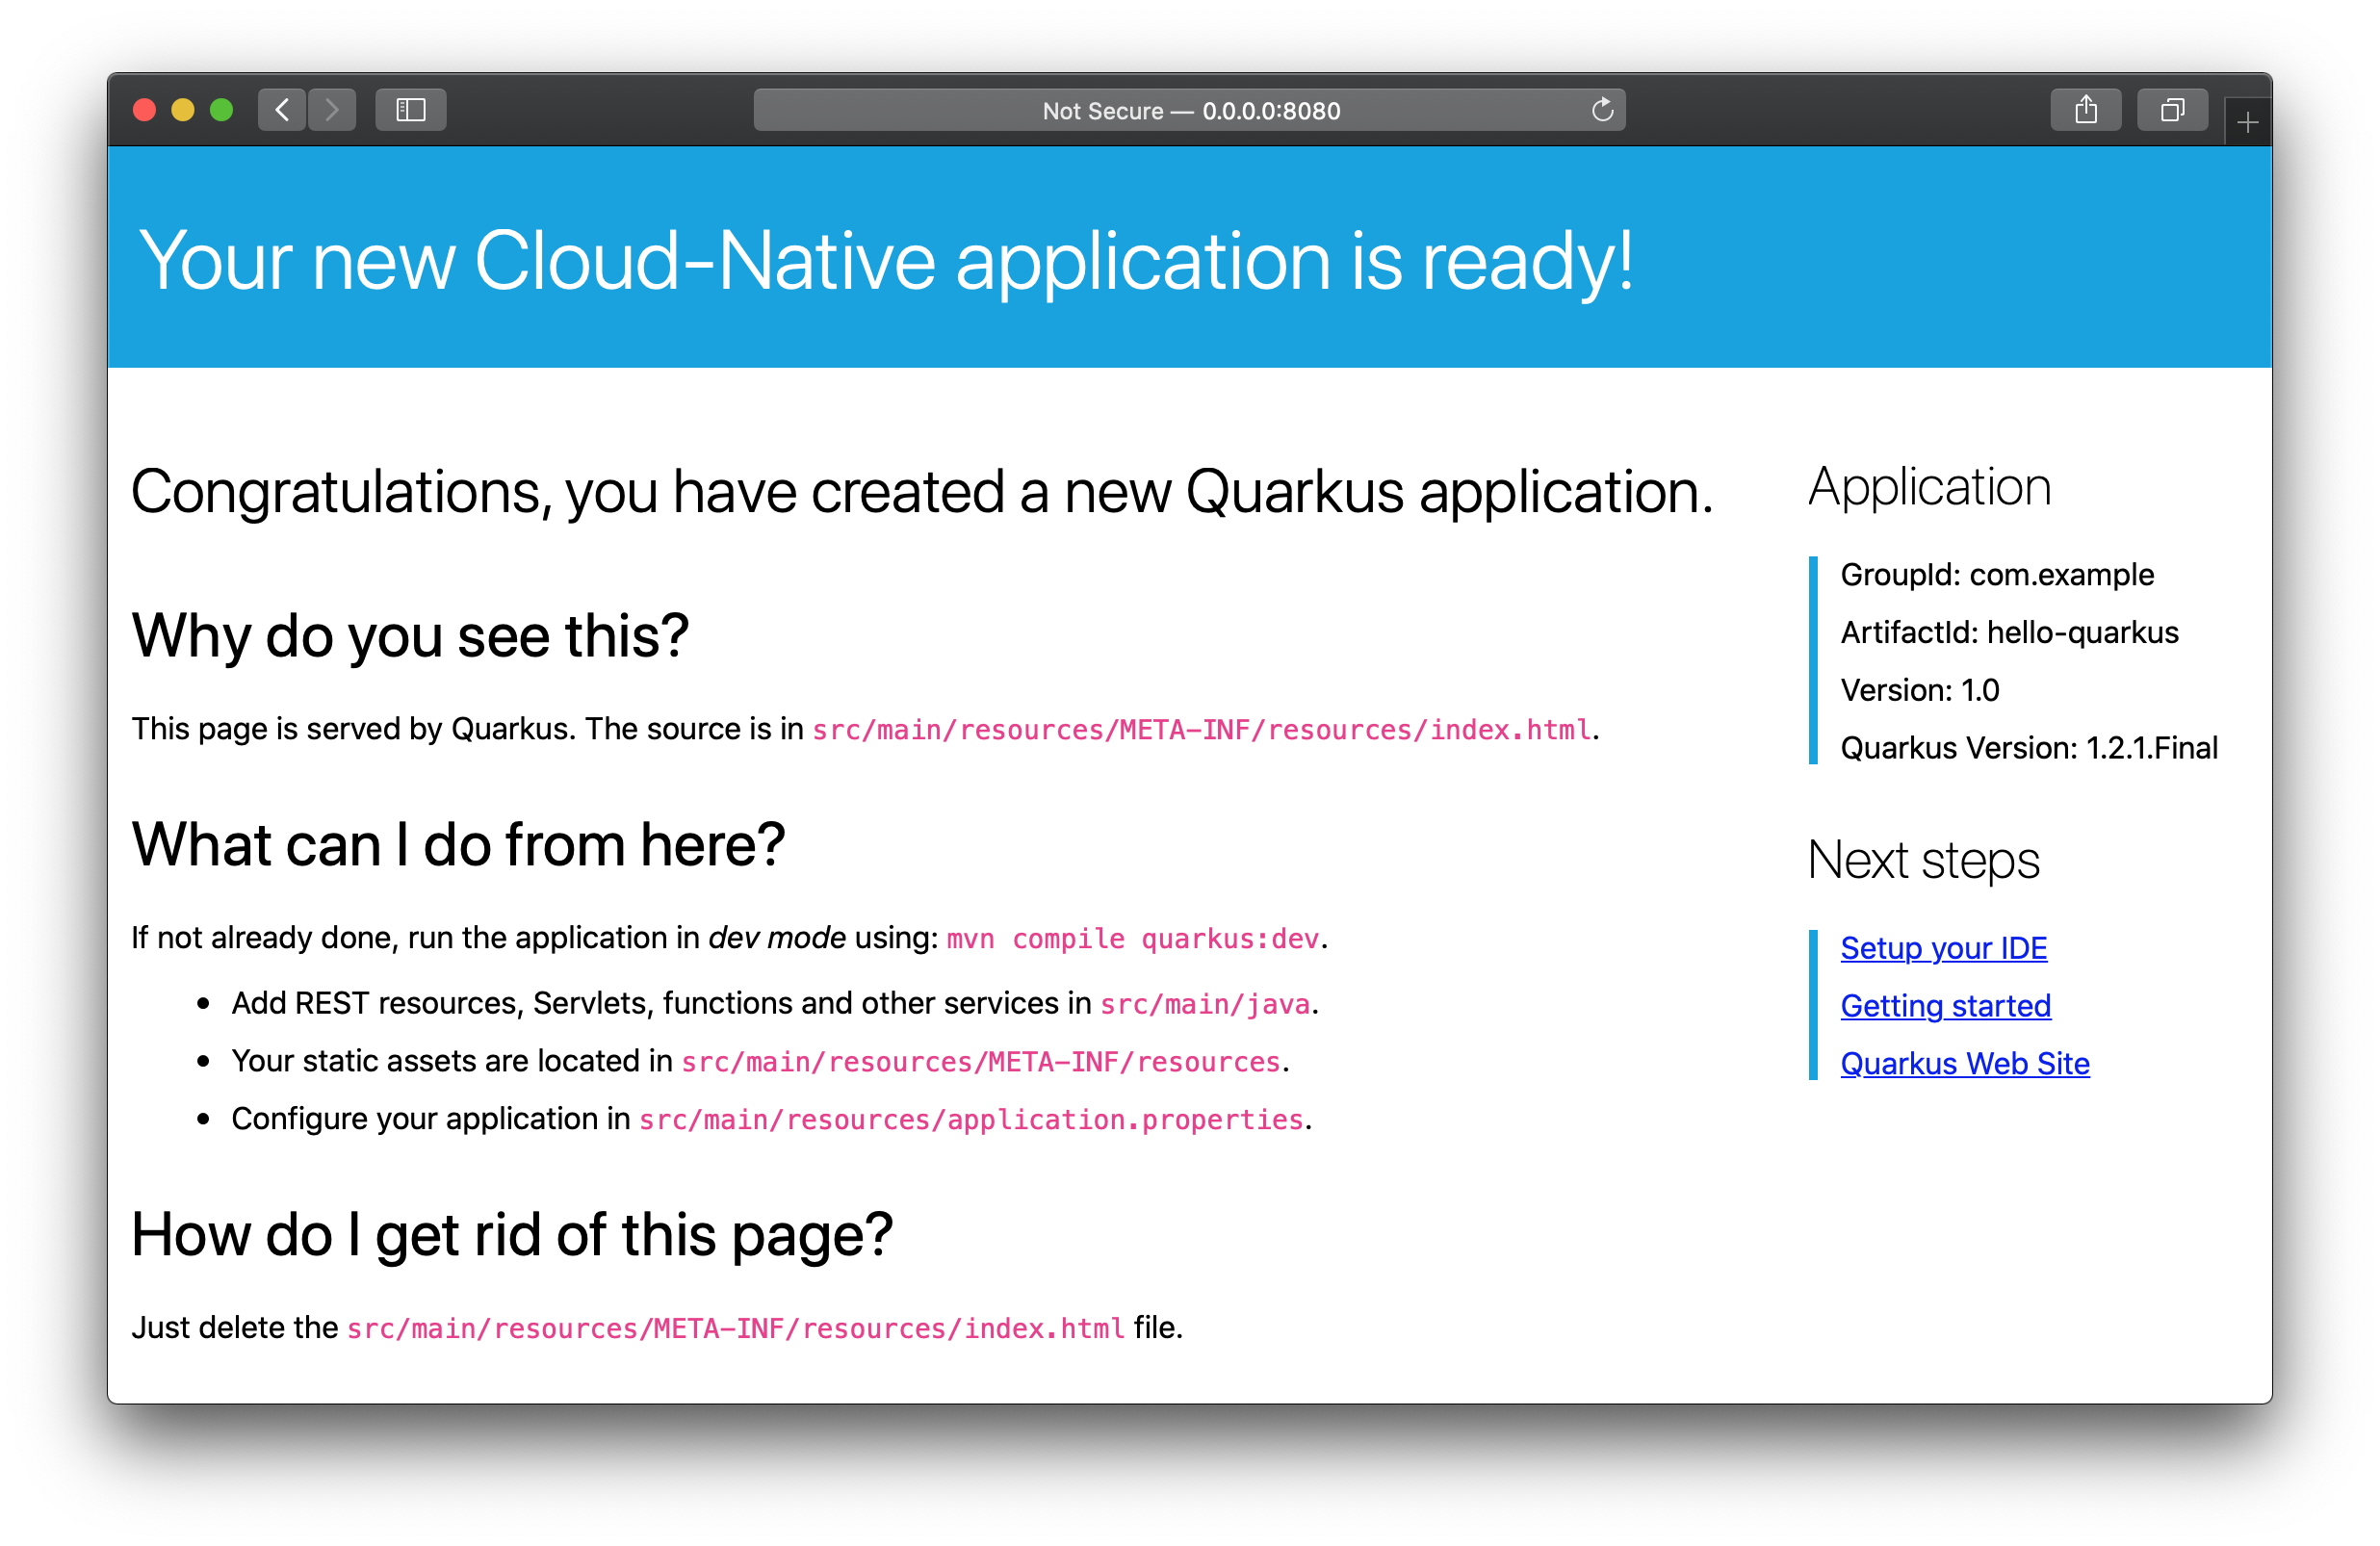Screen dimensions: 2380x1546
Task: Click the static assets 'src/main/resources/META-INF/resources' path
Action: click(981, 1062)
